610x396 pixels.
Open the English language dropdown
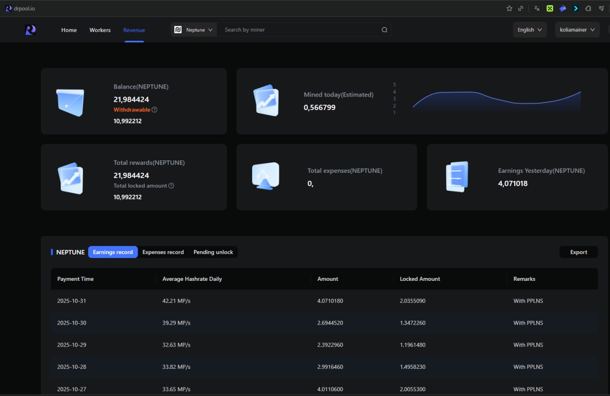pos(529,30)
